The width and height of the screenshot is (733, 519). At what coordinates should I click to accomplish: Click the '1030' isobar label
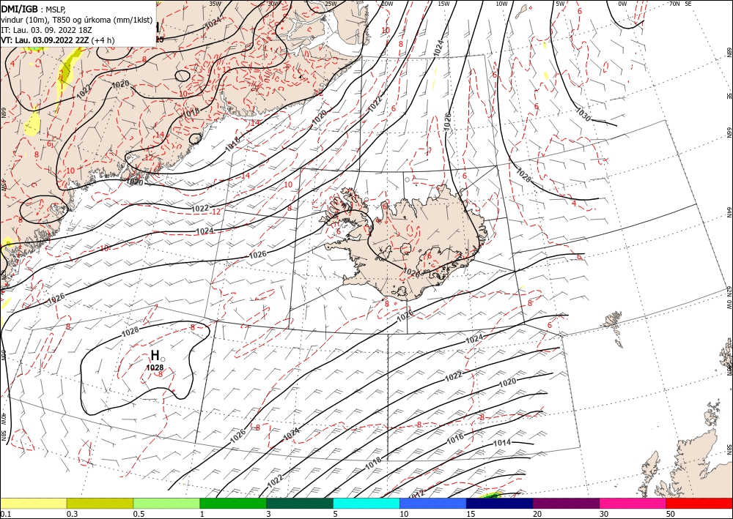tap(584, 114)
